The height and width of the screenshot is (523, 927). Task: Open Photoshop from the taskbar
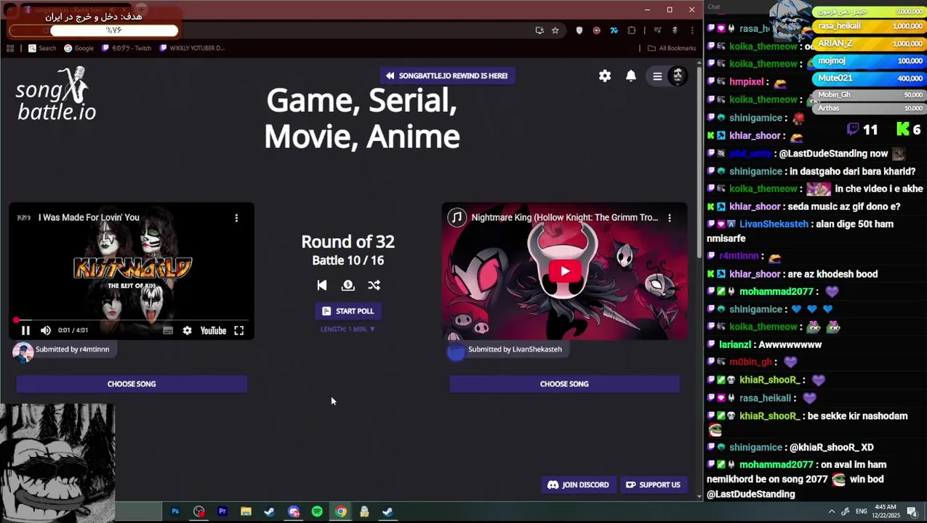[x=175, y=511]
